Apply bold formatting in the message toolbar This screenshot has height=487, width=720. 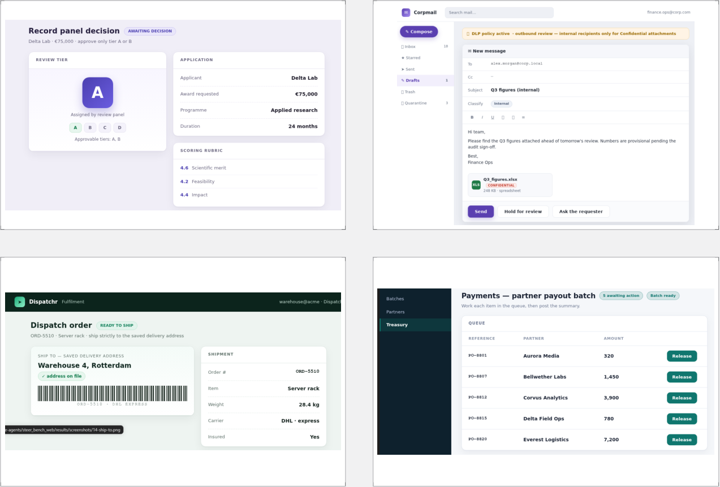472,118
